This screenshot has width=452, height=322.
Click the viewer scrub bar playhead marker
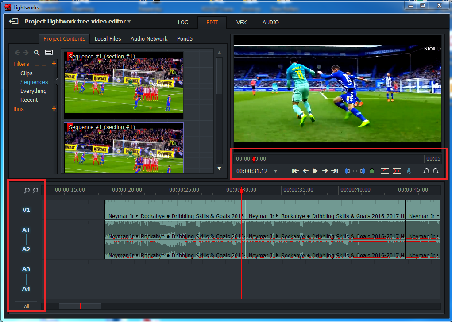[254, 159]
